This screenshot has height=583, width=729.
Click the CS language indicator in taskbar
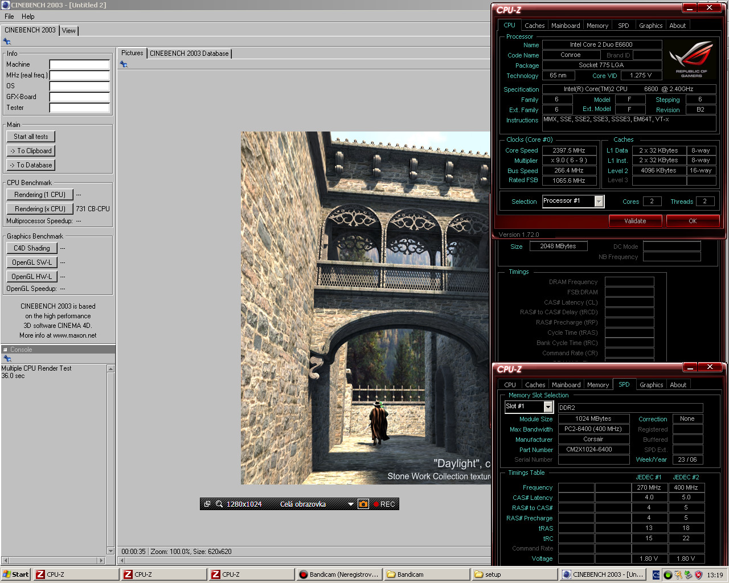[x=656, y=575]
